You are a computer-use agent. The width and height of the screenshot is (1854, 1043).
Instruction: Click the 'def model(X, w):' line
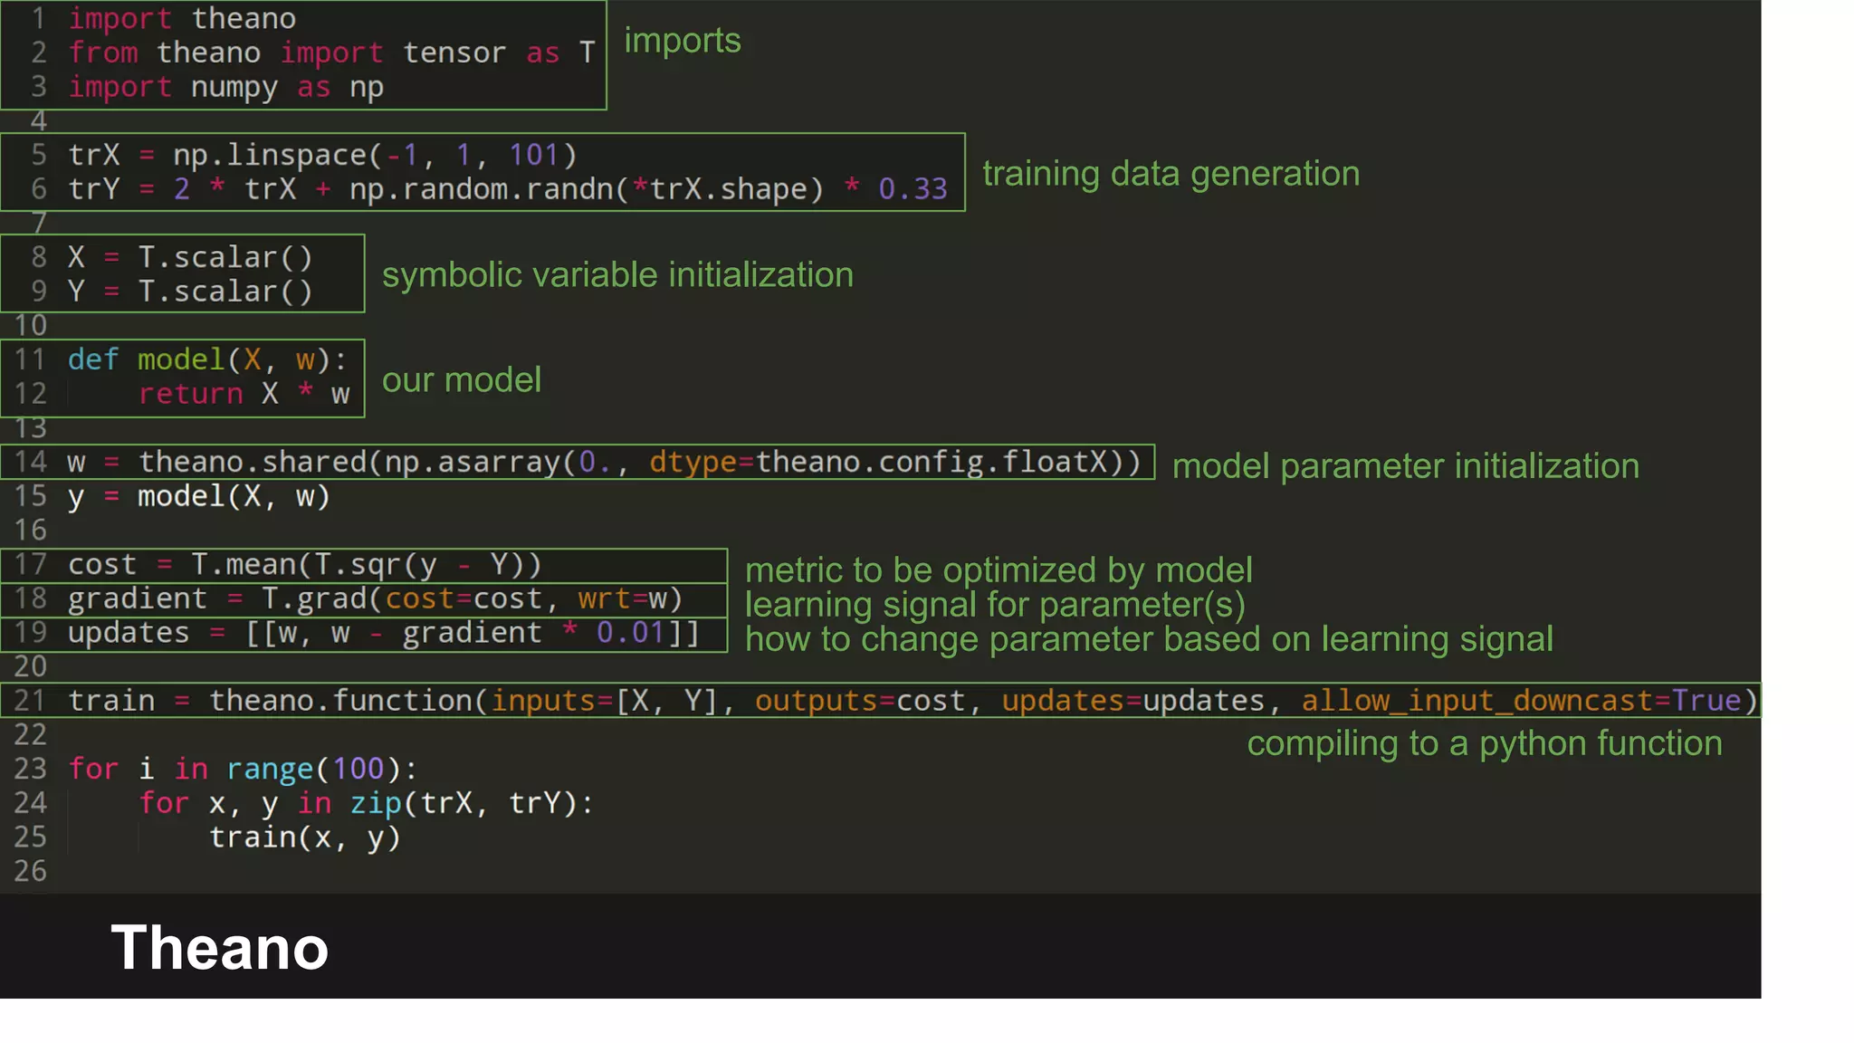pos(207,360)
